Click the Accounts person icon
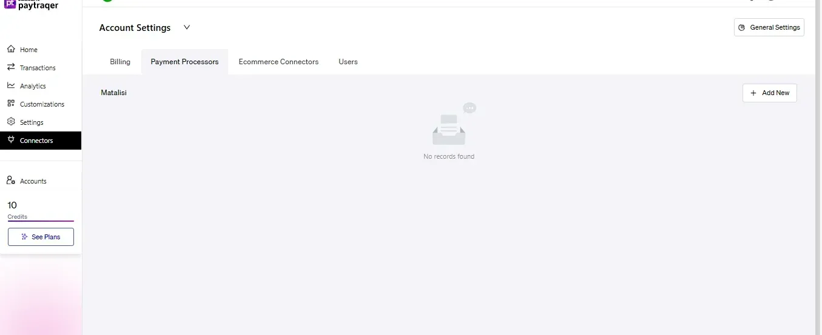The image size is (822, 335). [11, 181]
